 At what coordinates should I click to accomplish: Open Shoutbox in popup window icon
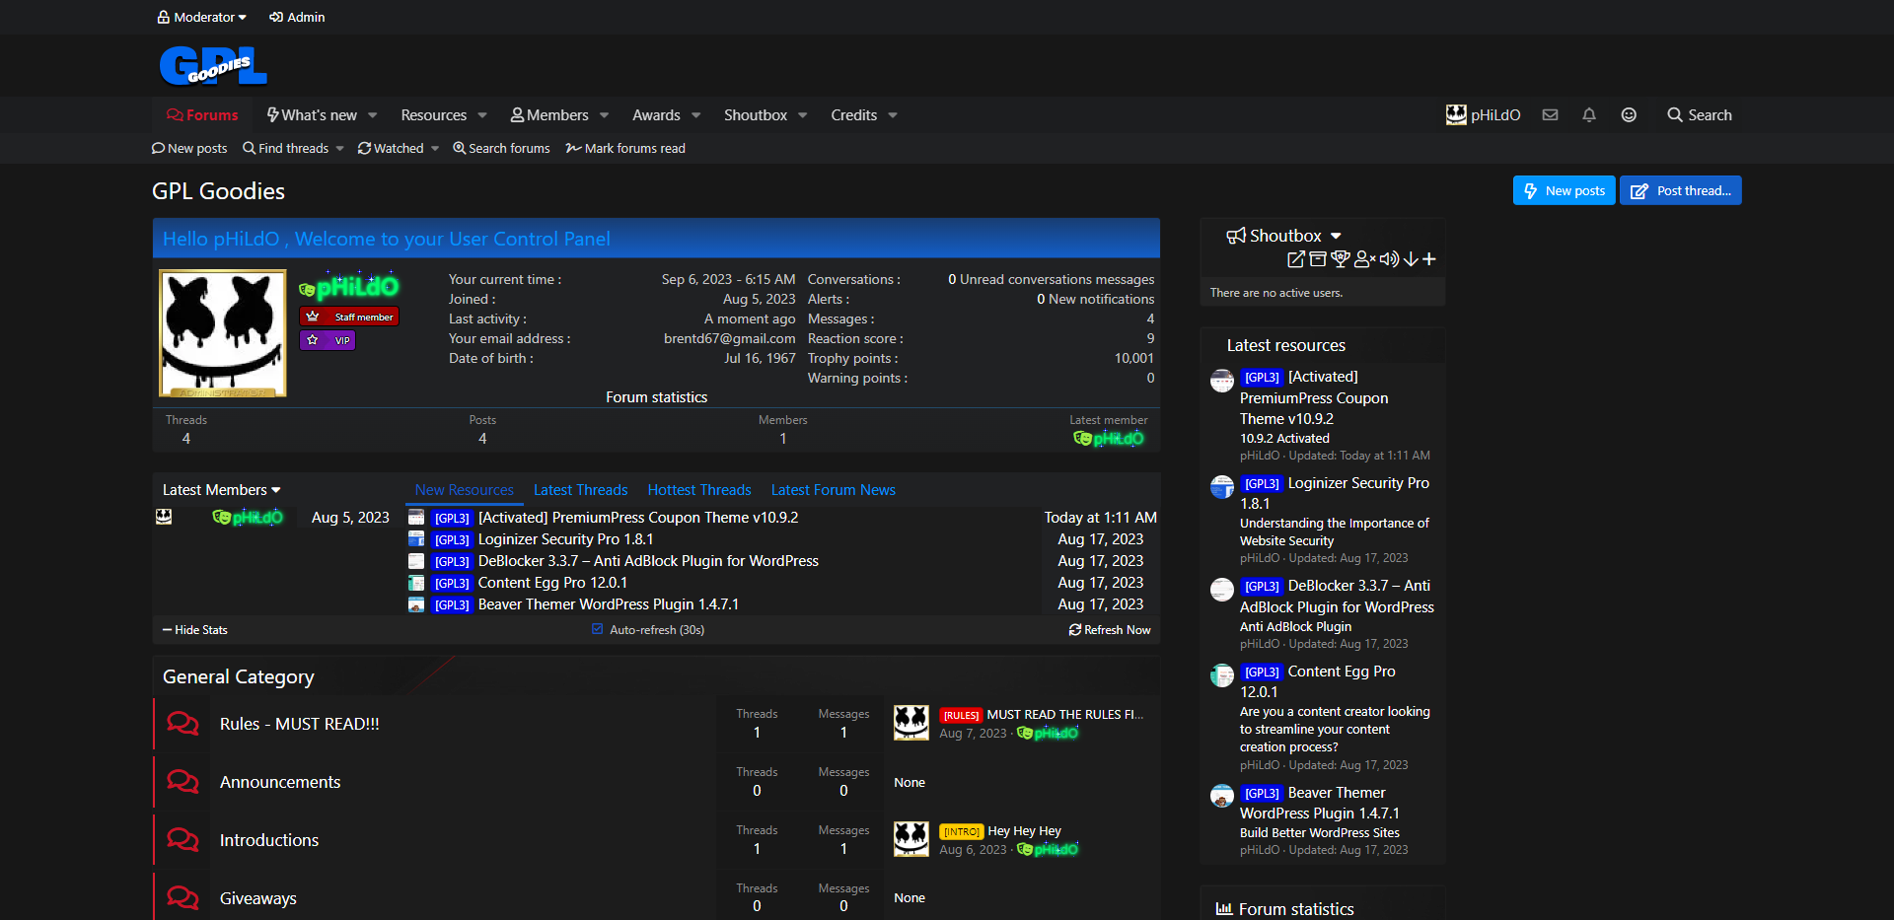(x=1295, y=259)
